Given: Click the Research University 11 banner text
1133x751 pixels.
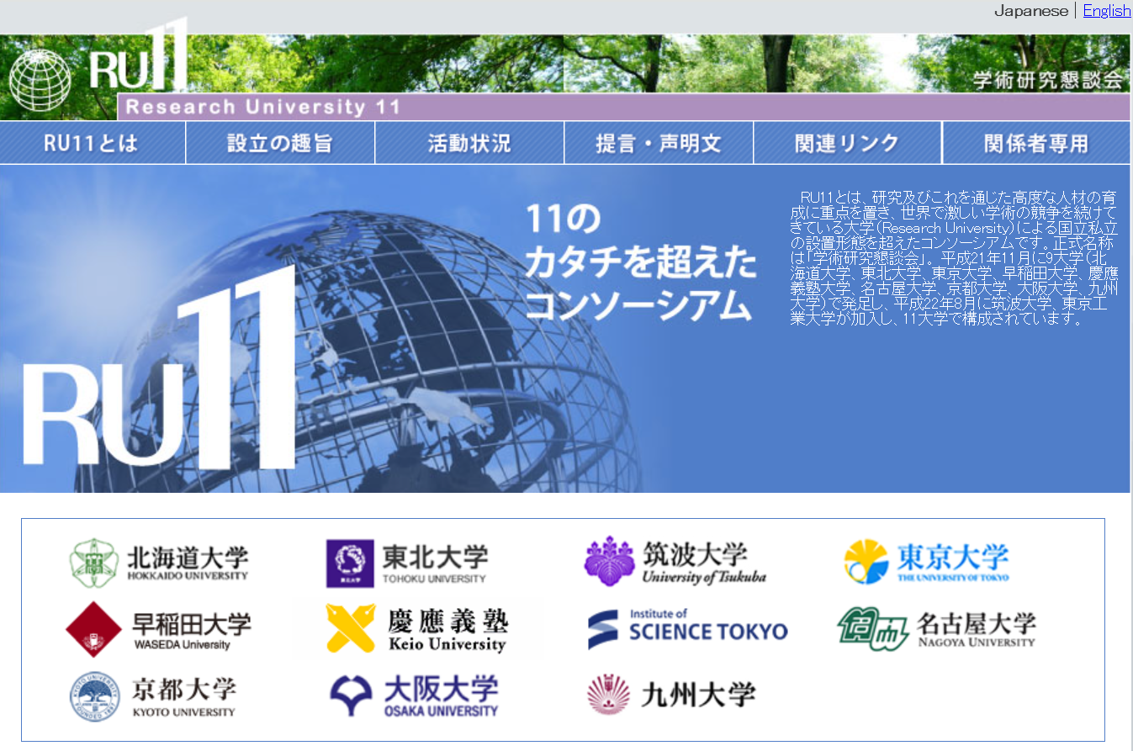Looking at the screenshot, I should [x=263, y=108].
